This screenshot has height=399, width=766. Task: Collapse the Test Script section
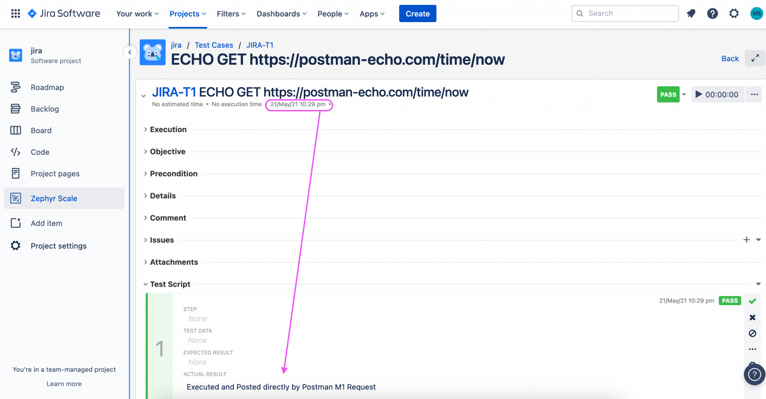pos(145,284)
